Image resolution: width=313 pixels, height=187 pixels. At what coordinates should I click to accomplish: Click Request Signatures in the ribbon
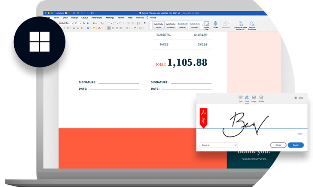coord(252,25)
